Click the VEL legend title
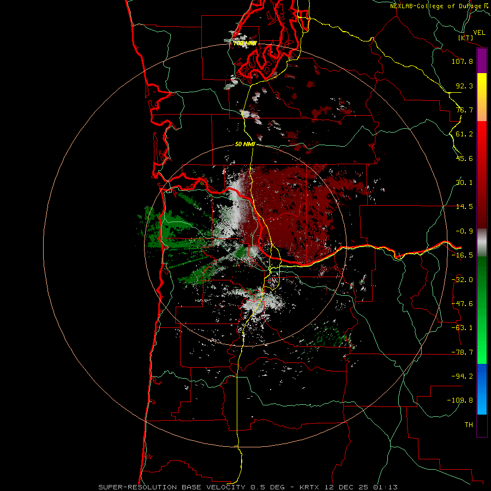 click(479, 33)
